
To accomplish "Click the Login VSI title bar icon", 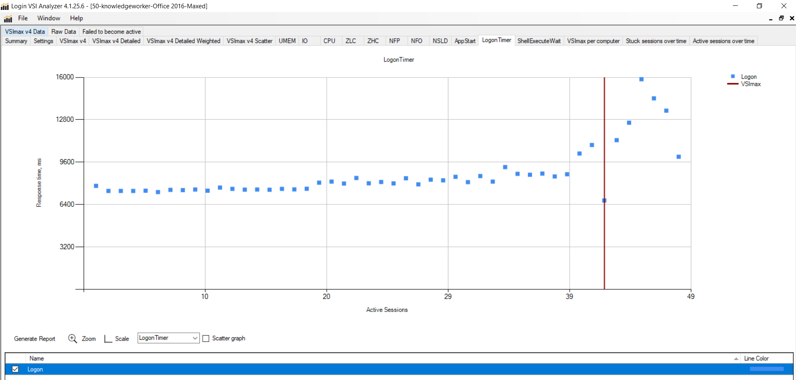I will coord(5,6).
